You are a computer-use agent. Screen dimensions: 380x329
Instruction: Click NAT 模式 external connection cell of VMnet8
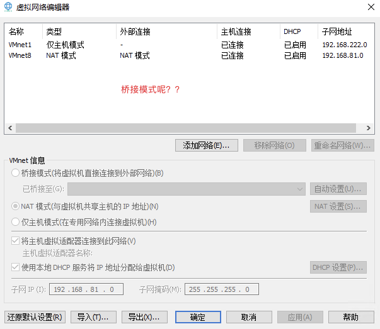coord(135,55)
